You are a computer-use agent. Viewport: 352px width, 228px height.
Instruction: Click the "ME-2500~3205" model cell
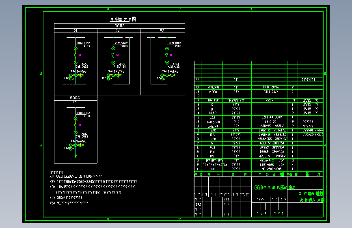point(271,169)
